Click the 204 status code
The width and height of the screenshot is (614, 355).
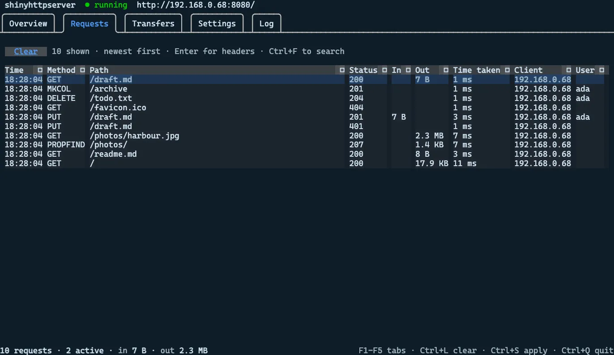[357, 98]
